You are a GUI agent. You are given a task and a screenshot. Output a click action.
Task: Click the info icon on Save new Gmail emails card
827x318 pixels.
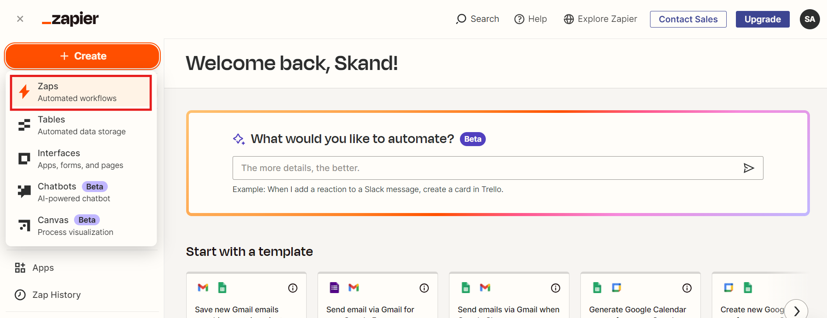[x=293, y=288]
